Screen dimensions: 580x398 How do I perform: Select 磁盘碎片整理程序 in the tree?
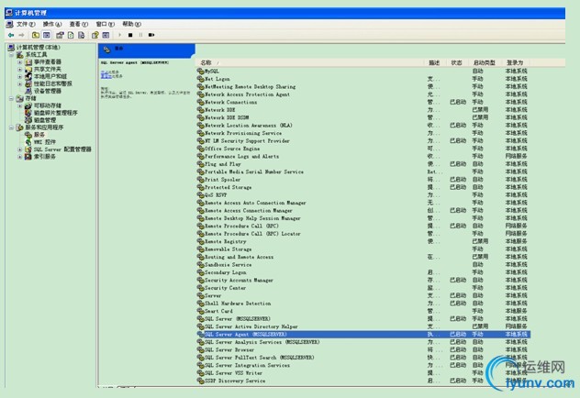[x=55, y=113]
